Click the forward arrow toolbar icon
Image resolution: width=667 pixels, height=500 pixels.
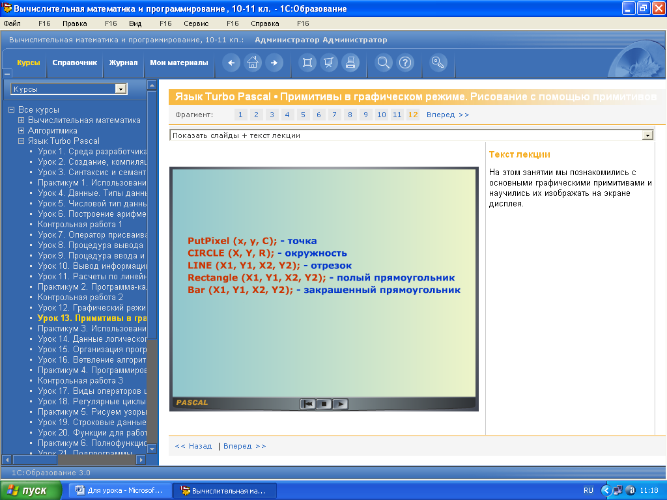coord(274,63)
